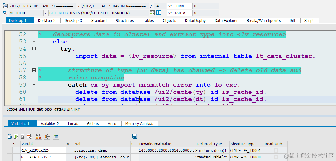Open the Structures tab
This screenshot has width=336, height=161.
[125, 21]
